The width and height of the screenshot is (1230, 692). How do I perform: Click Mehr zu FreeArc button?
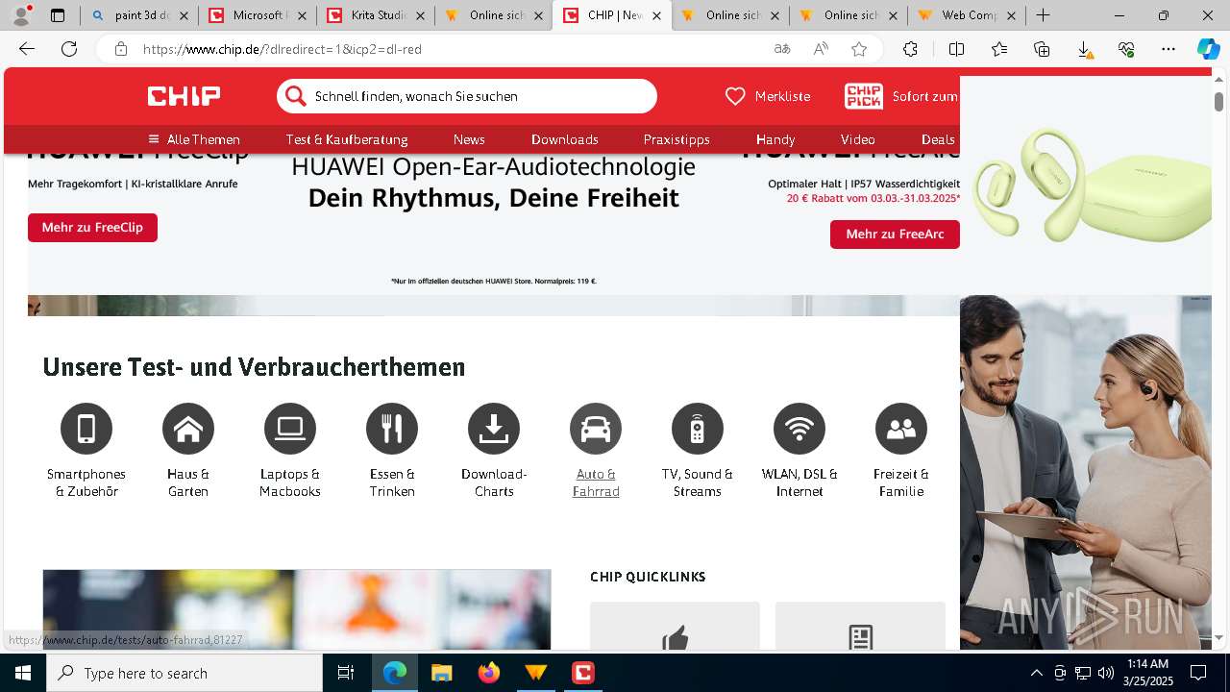click(x=895, y=235)
